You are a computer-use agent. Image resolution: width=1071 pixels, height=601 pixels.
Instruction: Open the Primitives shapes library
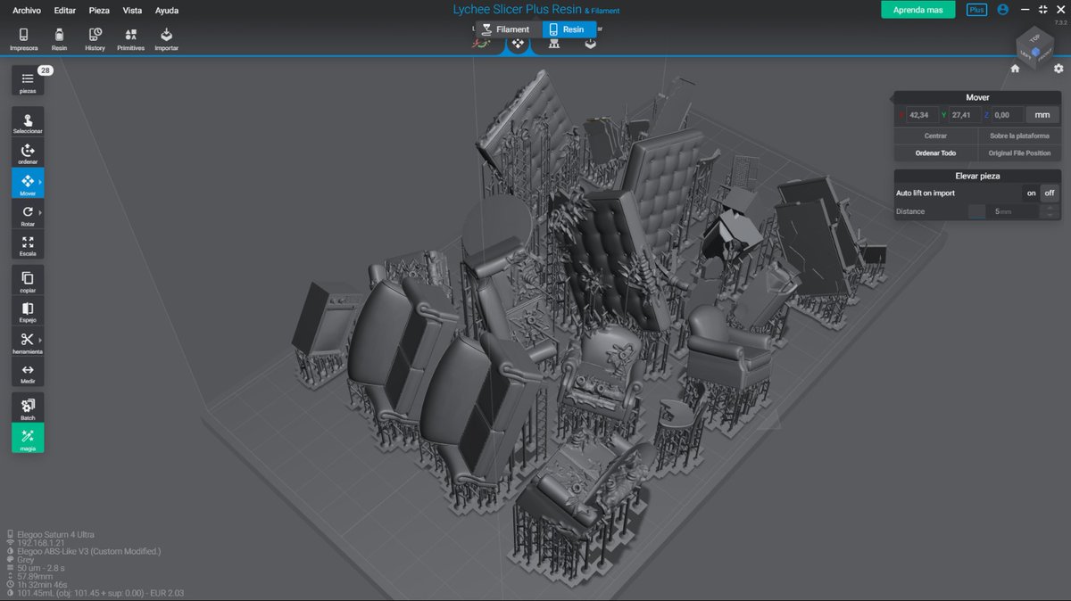(x=130, y=38)
